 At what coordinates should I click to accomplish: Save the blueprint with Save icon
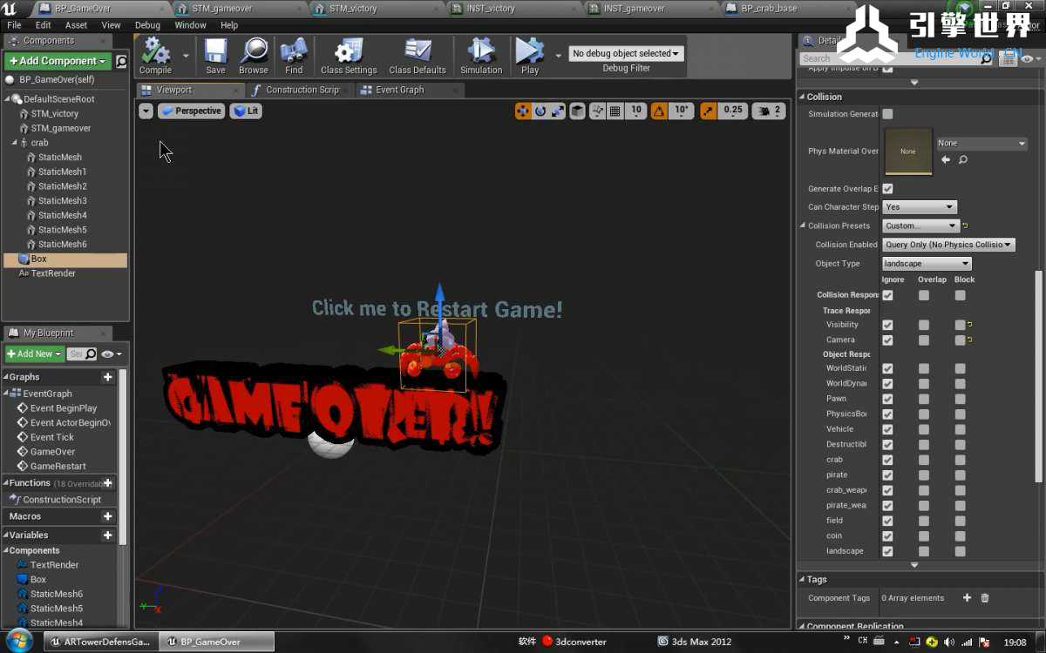point(215,56)
